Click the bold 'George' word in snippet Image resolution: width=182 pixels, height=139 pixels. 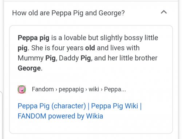[x=29, y=68]
